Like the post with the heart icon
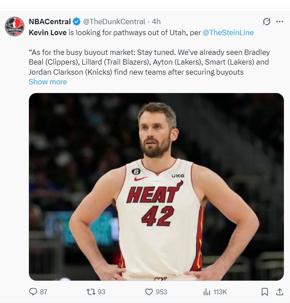Image resolution: width=290 pixels, height=303 pixels. point(149,292)
